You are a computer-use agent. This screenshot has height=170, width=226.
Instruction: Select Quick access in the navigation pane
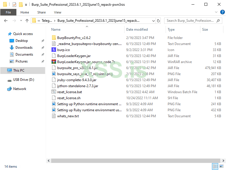pyautogui.click(x=23, y=34)
